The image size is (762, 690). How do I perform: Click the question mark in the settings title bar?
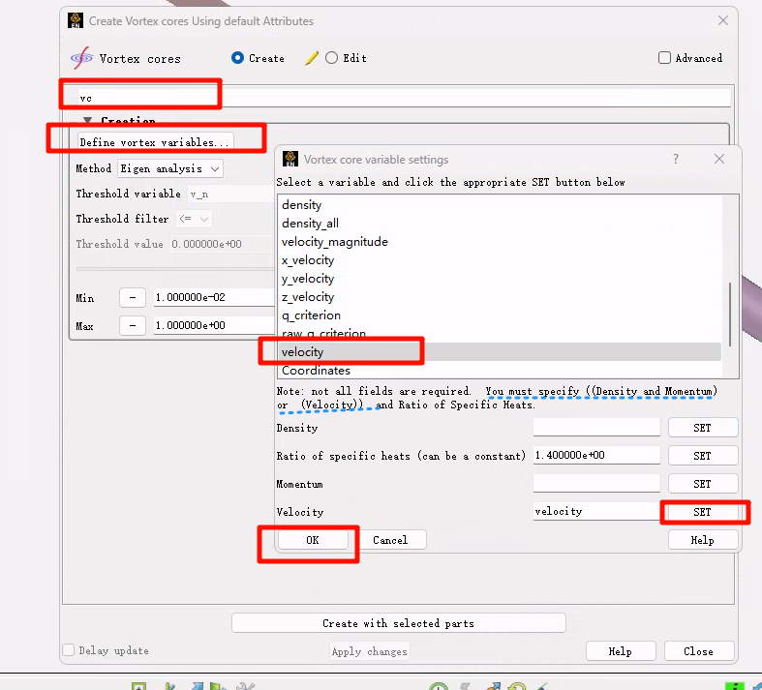click(676, 160)
